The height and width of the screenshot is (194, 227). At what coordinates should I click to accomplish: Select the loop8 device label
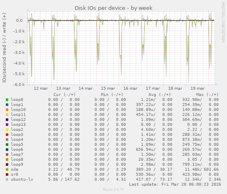(17, 160)
